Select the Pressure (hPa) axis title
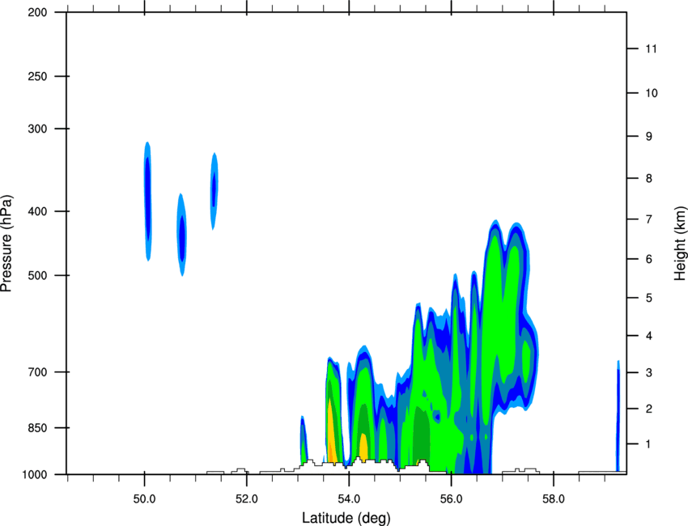688x526 pixels. click(x=6, y=244)
